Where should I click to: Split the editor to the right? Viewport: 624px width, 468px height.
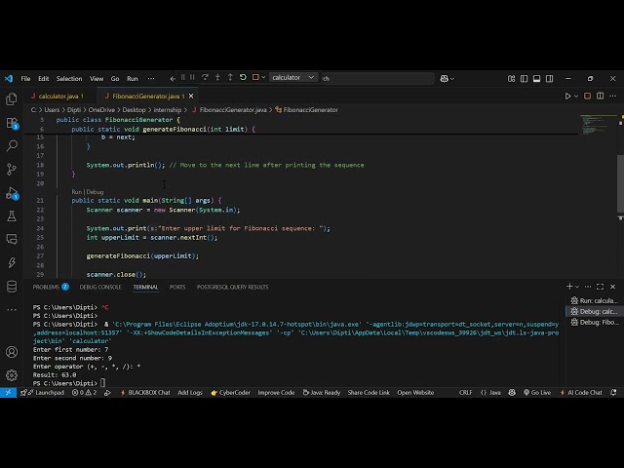pos(601,96)
